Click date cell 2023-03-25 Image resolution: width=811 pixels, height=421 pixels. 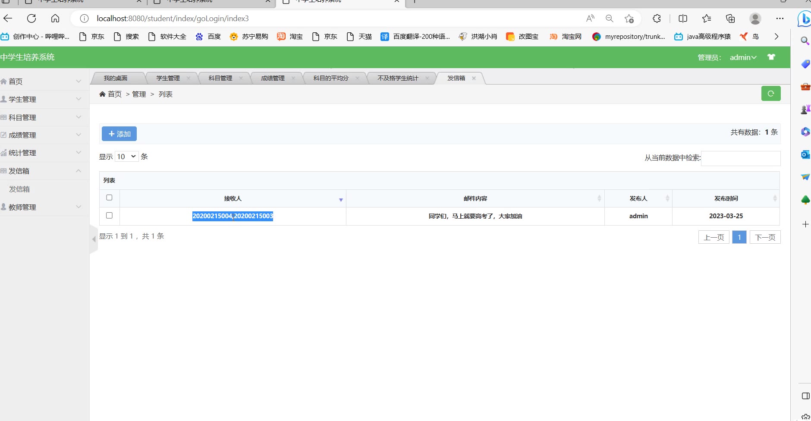pyautogui.click(x=726, y=216)
